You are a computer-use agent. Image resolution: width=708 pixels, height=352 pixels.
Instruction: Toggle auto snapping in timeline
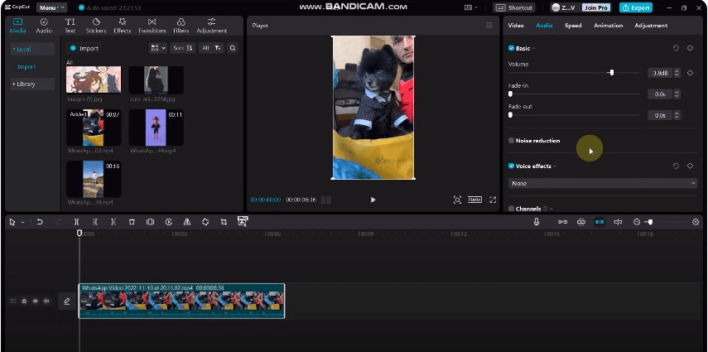581,222
